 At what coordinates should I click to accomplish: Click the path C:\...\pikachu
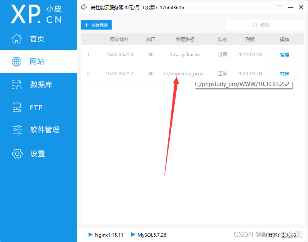(x=185, y=54)
